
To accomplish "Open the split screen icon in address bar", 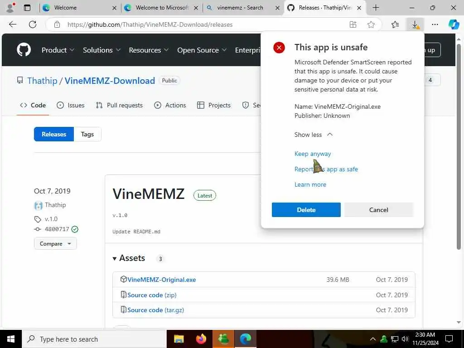I will click(353, 24).
